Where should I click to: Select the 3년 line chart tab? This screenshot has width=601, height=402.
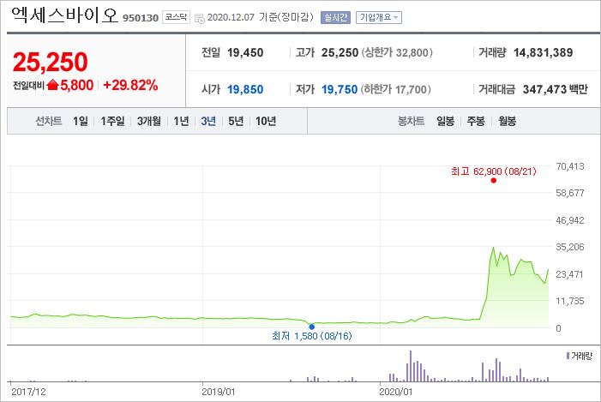click(x=208, y=121)
